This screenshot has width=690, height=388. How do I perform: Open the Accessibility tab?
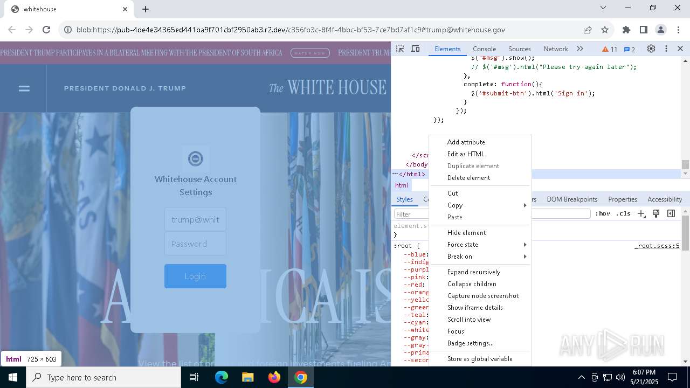pyautogui.click(x=665, y=199)
